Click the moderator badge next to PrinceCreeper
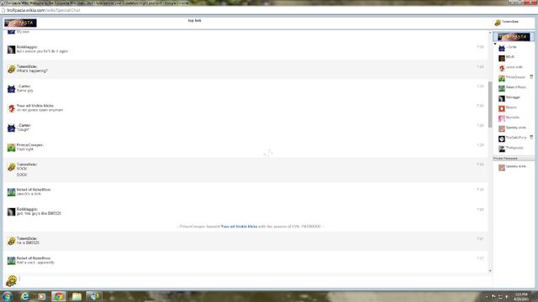538x302 pixels. coord(531,77)
